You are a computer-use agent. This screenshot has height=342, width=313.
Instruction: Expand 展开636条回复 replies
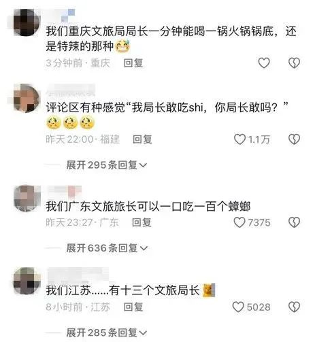[x=107, y=248]
